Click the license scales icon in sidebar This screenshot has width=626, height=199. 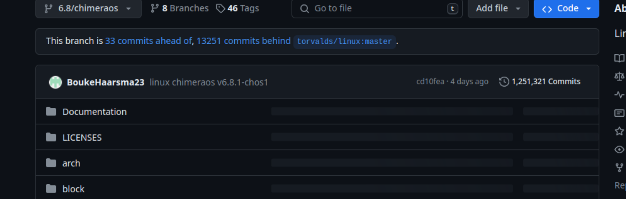619,76
